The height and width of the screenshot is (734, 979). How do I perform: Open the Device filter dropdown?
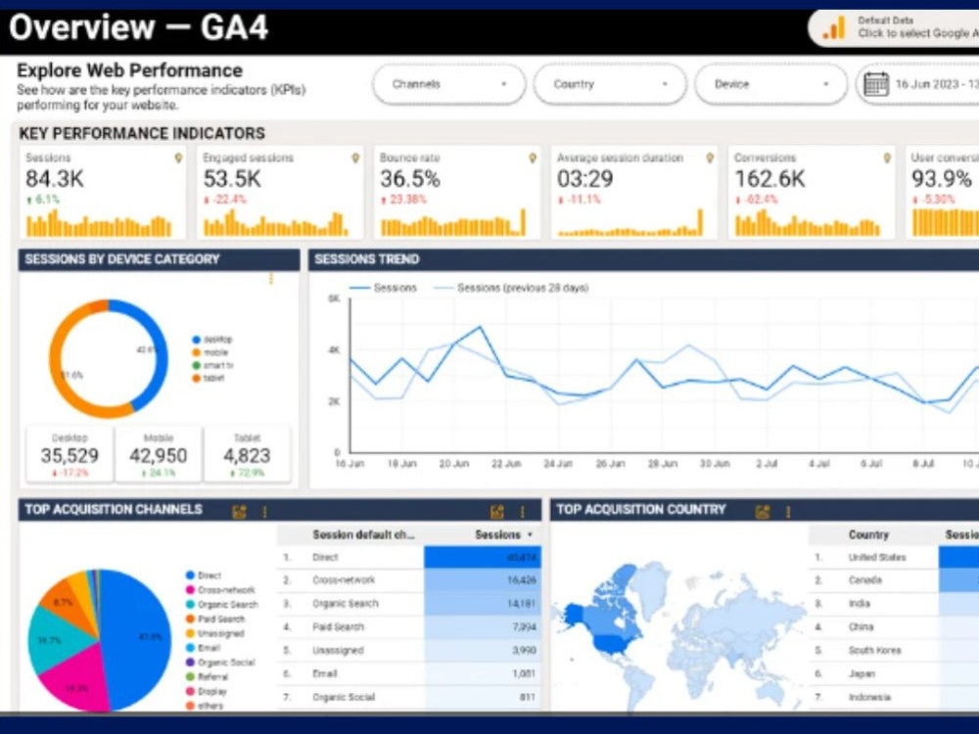[771, 84]
